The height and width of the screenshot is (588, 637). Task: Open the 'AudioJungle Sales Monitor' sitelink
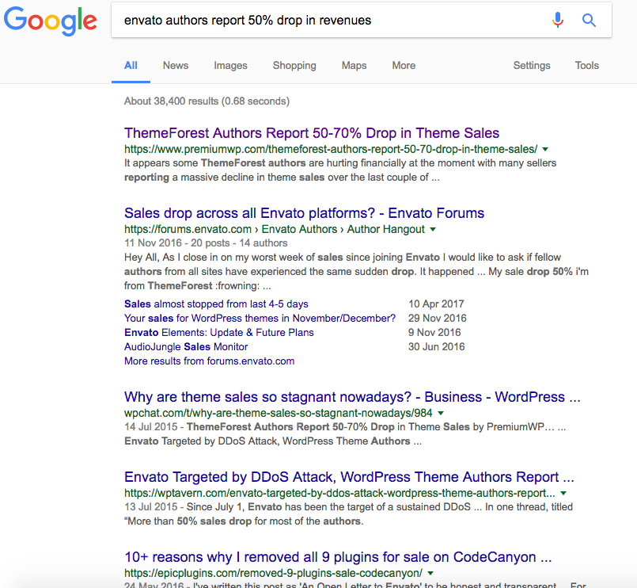(x=186, y=346)
